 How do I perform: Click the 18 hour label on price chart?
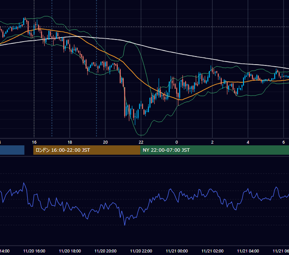70,142
